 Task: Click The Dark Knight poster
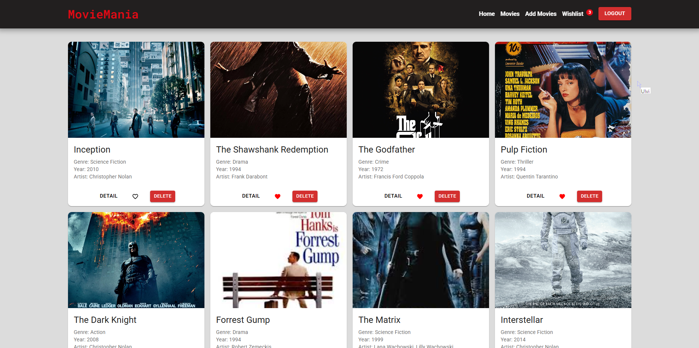[x=136, y=260]
